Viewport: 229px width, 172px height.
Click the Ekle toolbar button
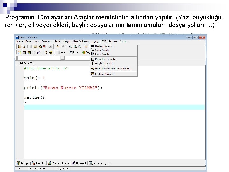tap(73, 52)
